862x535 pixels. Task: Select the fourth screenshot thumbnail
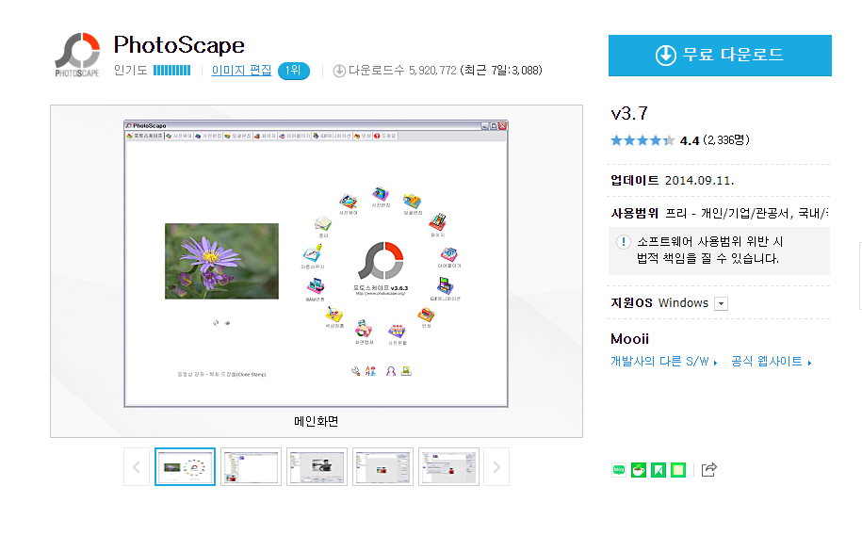382,467
